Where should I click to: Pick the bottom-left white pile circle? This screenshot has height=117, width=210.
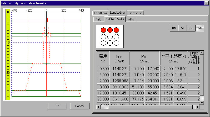tap(103, 43)
